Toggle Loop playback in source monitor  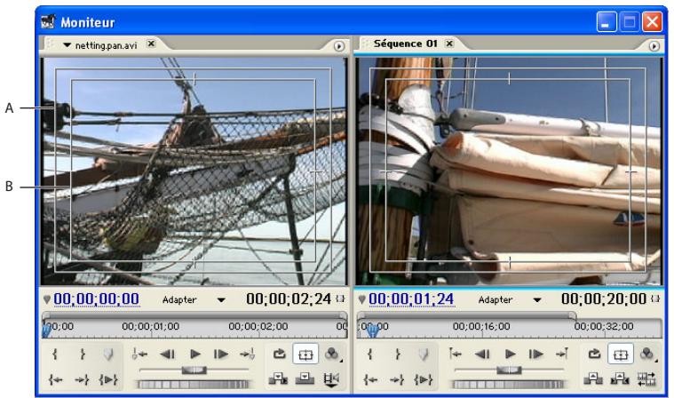(280, 354)
